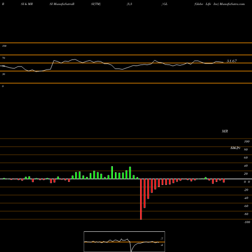
Task: Click the last red histogram bar on the right
Action: pos(224,180)
